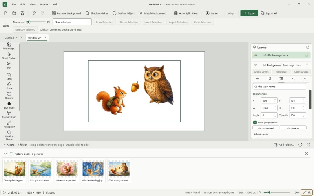Open the File menu

tap(14, 4)
